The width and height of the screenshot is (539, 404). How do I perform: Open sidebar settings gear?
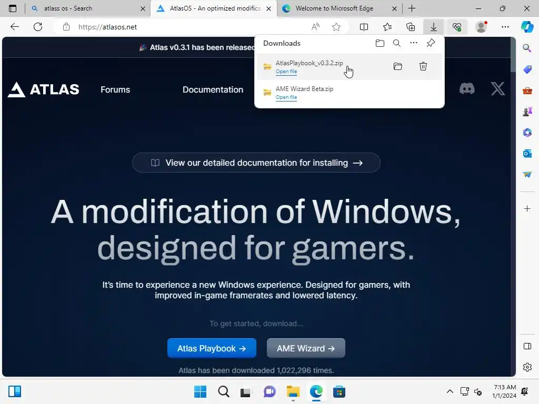527,367
